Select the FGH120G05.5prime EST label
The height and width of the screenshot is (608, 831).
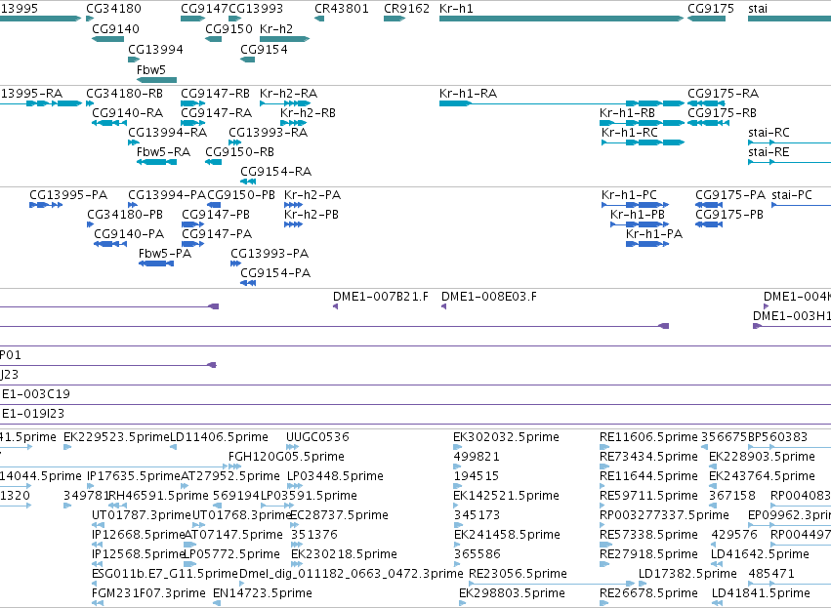(x=286, y=457)
